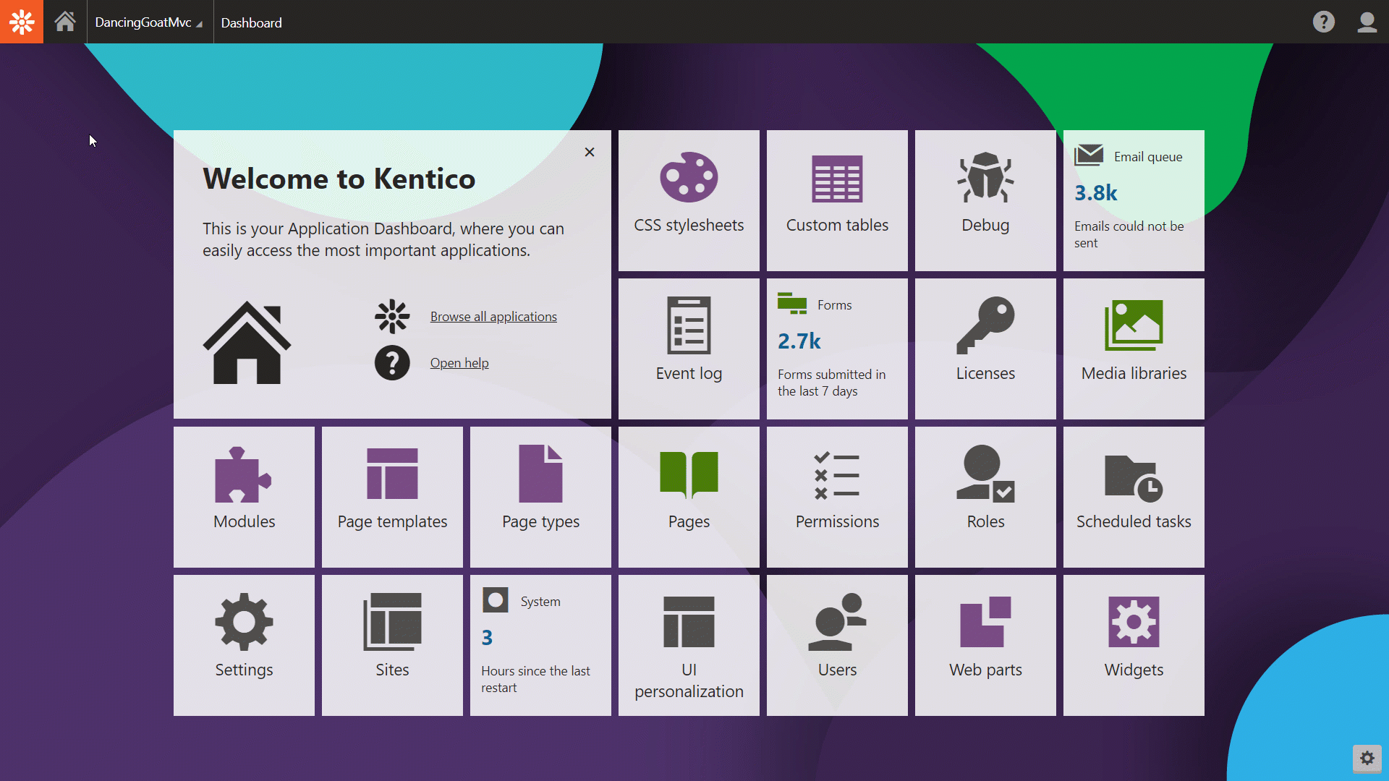Viewport: 1389px width, 781px height.
Task: Open the Sites tile
Action: click(392, 645)
